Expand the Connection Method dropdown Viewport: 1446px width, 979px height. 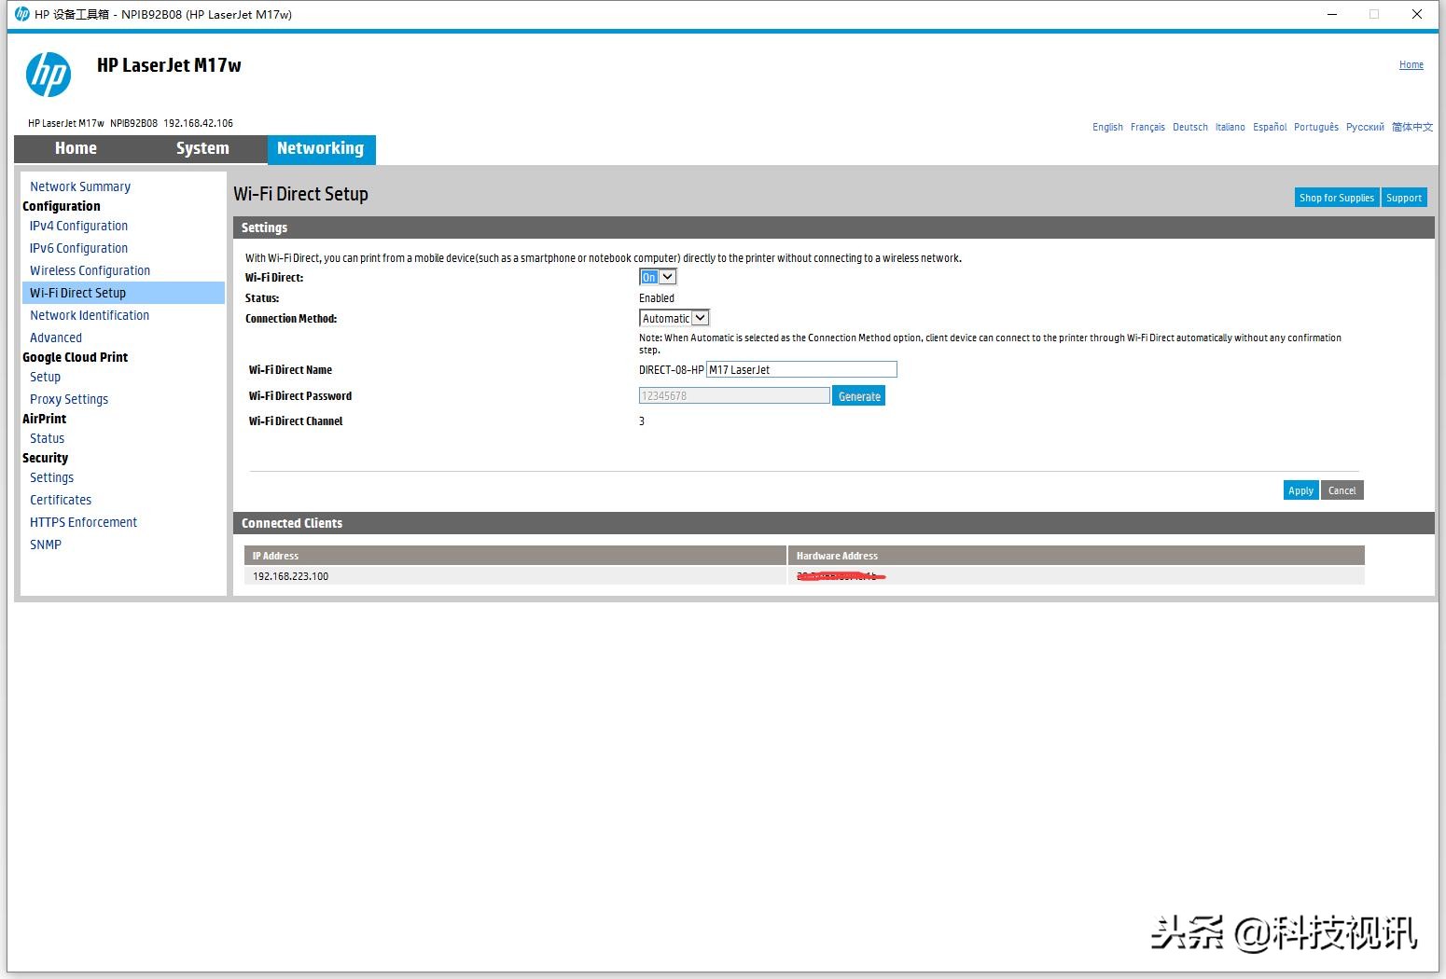pyautogui.click(x=674, y=318)
